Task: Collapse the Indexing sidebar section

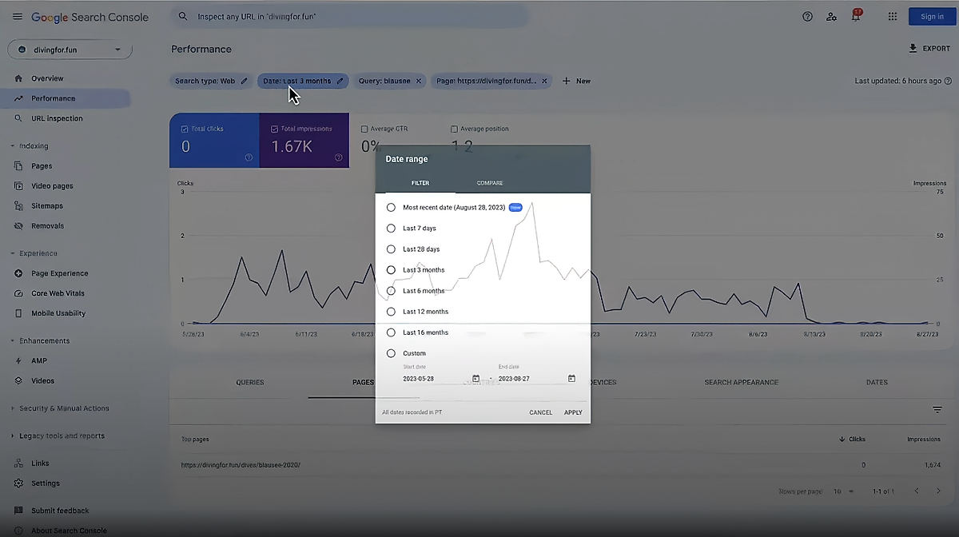Action: 13,146
